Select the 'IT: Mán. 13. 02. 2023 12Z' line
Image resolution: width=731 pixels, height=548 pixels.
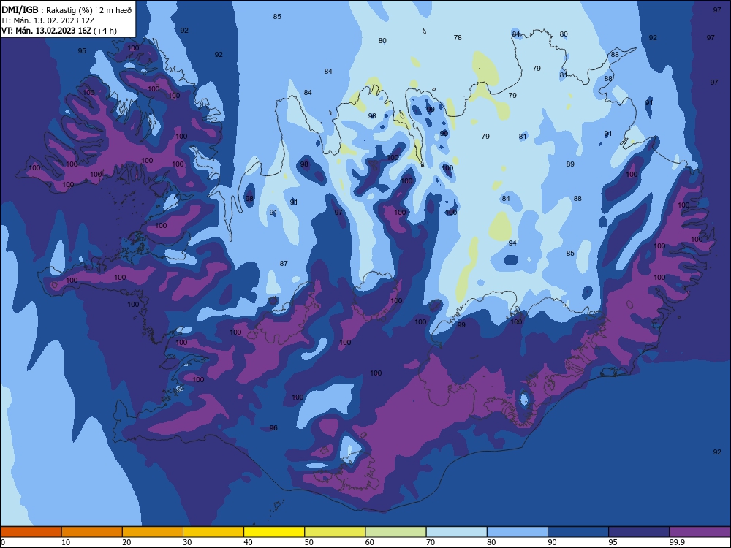[47, 20]
